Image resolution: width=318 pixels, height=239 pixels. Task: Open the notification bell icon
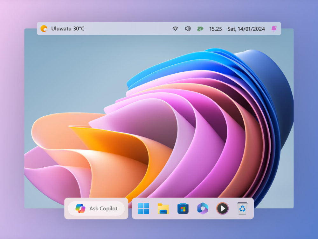click(x=274, y=28)
